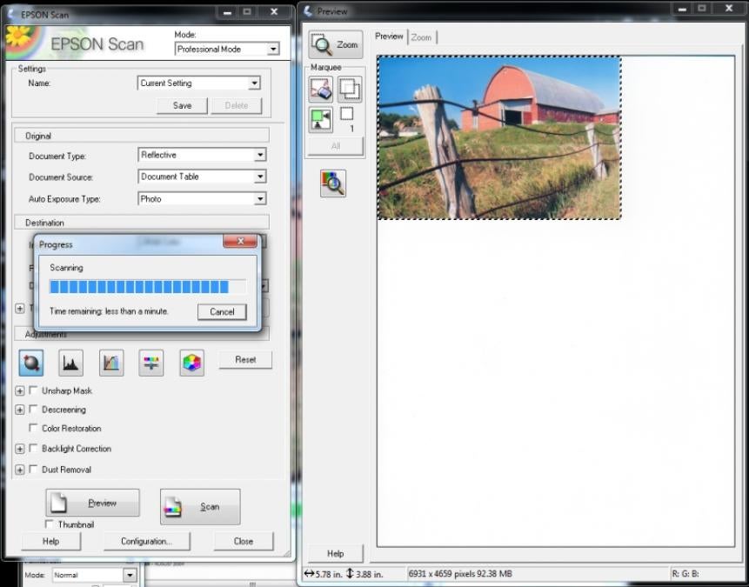Expand the collapsed section above Adjustments
The height and width of the screenshot is (587, 749).
(20, 309)
